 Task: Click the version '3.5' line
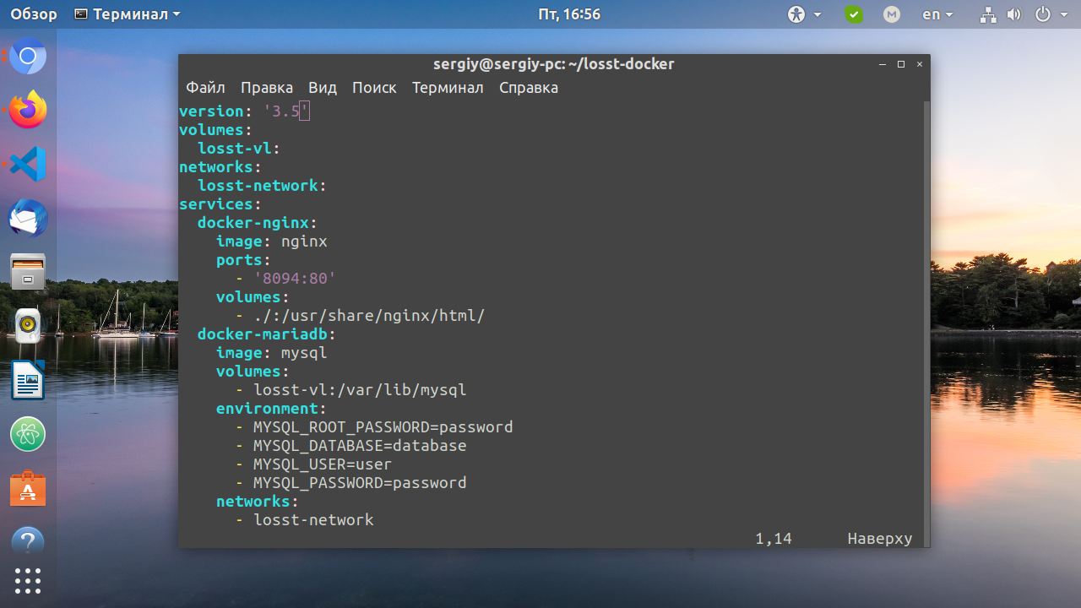click(244, 111)
